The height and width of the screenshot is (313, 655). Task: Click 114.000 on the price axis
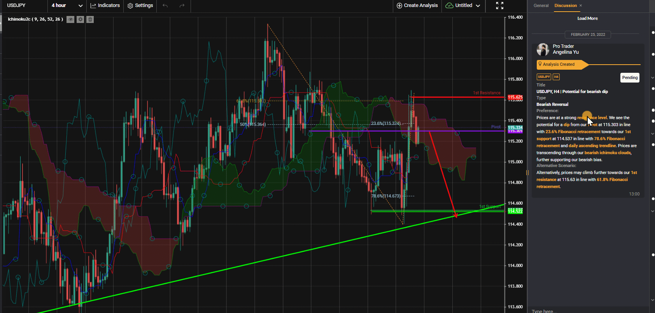coord(515,266)
